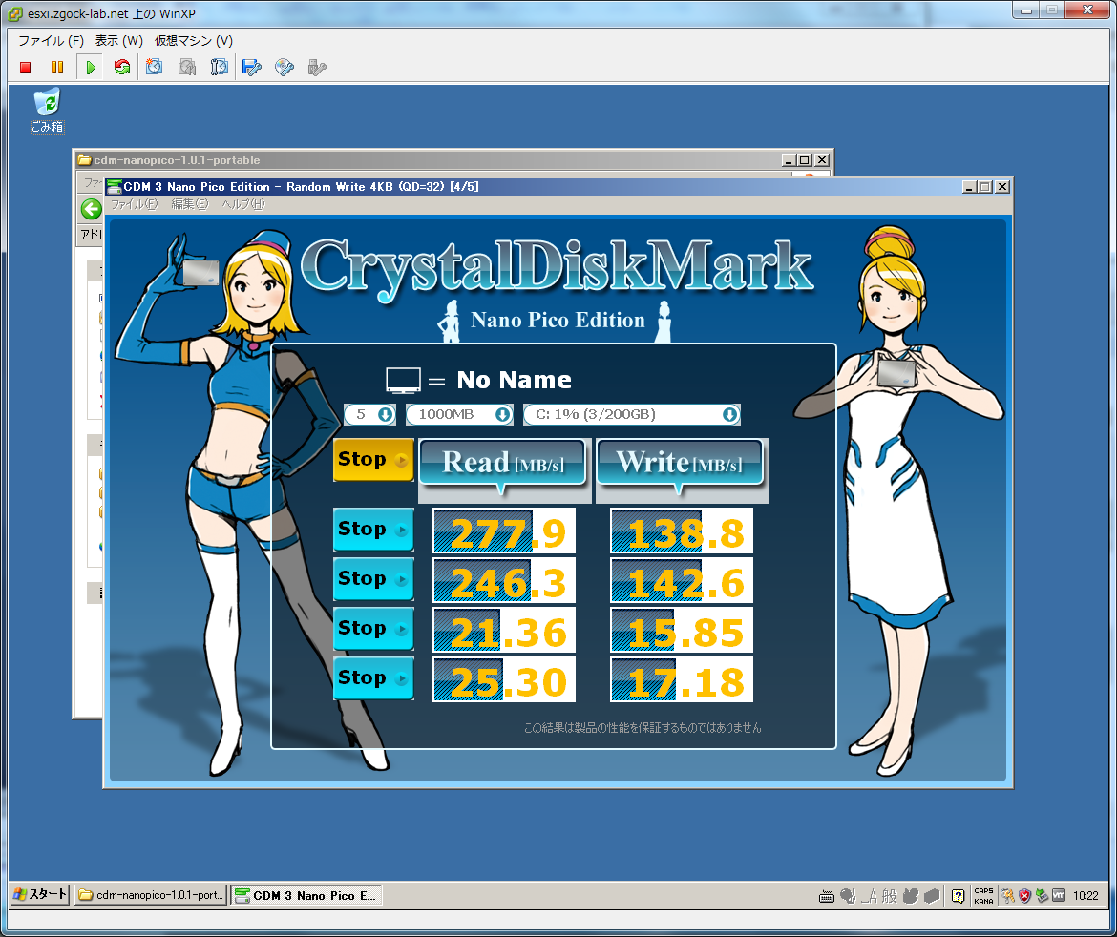Viewport: 1117px width, 937px height.
Task: Click the disclaimer text この結果は製品の性能を保証するものではありません
Action: pos(643,728)
